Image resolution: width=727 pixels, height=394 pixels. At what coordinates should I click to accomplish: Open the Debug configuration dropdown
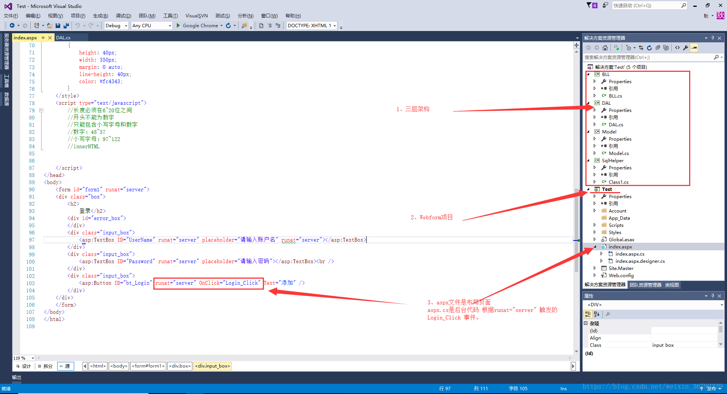pos(126,26)
